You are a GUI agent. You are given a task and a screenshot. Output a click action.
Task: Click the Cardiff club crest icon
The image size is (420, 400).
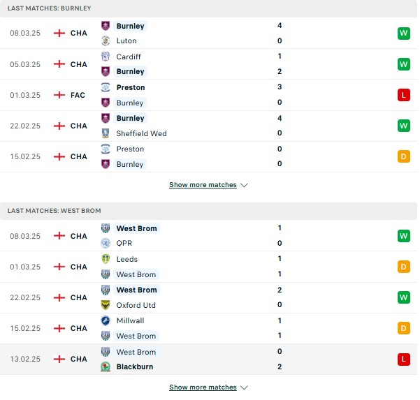point(106,57)
